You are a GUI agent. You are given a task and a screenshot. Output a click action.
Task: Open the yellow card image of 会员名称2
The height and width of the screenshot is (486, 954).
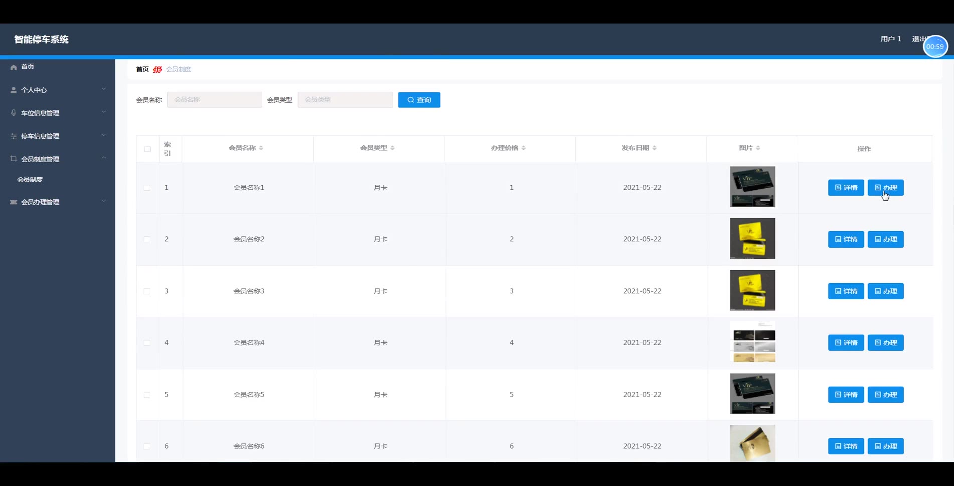coord(752,238)
